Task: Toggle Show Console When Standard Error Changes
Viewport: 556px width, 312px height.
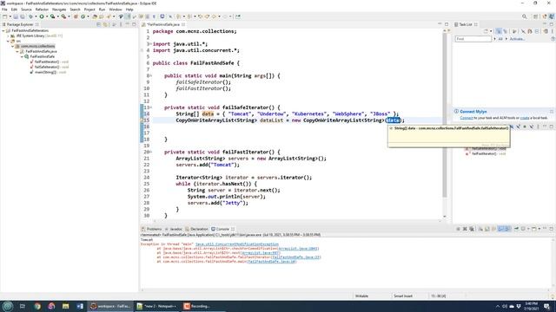Action: (508, 229)
